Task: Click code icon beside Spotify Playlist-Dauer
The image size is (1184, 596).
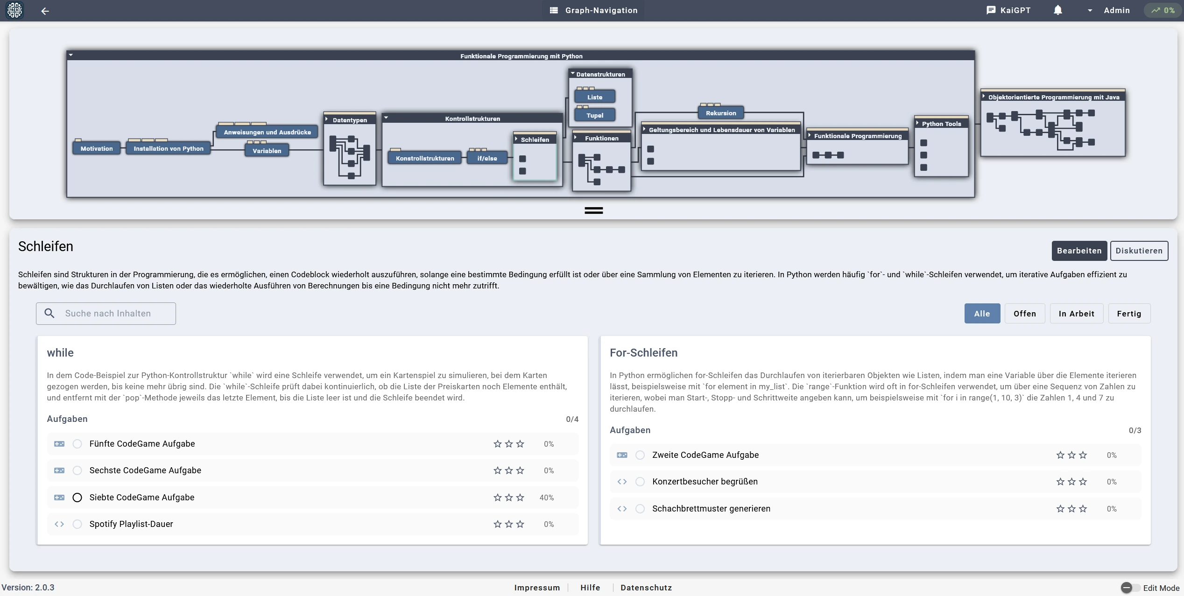Action: 59,524
